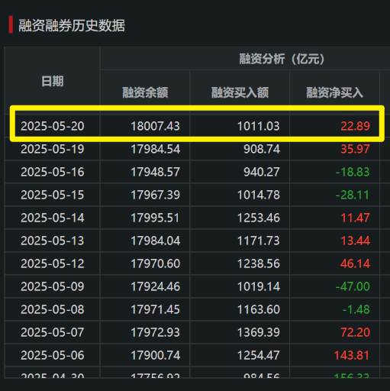The height and width of the screenshot is (391, 390).
Task: Click the 日期 column header
Action: click(x=53, y=82)
